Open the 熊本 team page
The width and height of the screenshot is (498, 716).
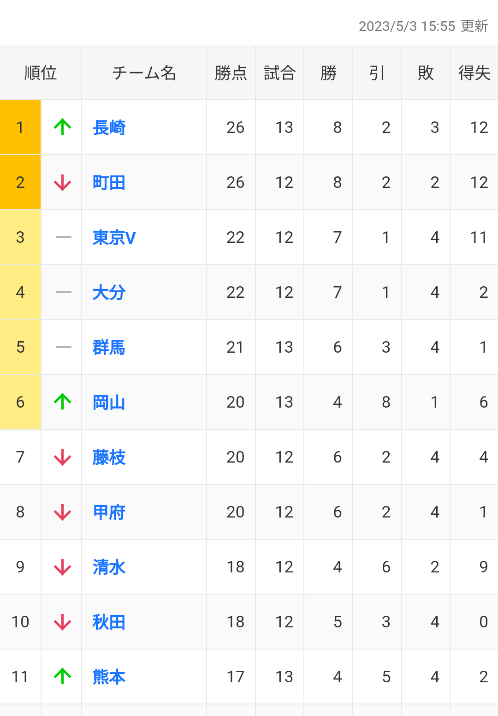(109, 677)
